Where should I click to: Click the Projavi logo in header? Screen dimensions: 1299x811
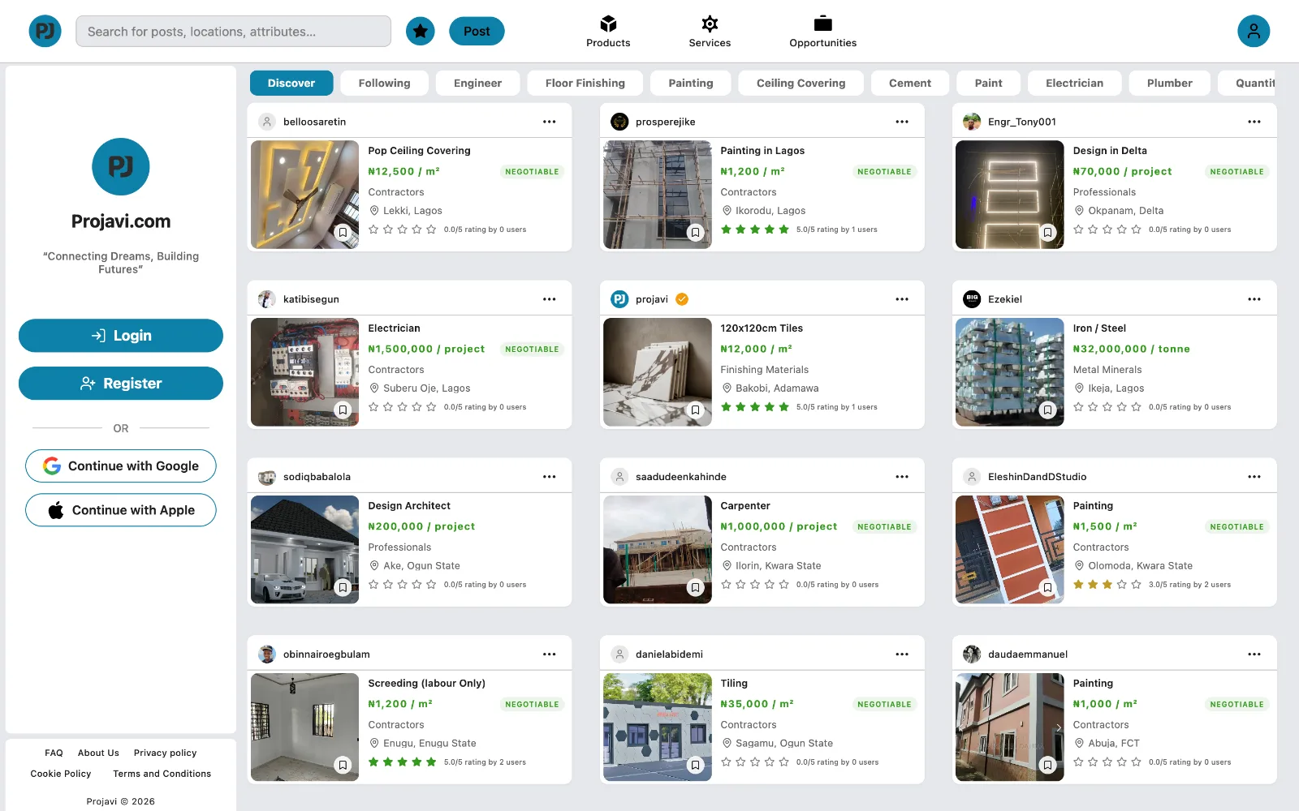[x=45, y=31]
